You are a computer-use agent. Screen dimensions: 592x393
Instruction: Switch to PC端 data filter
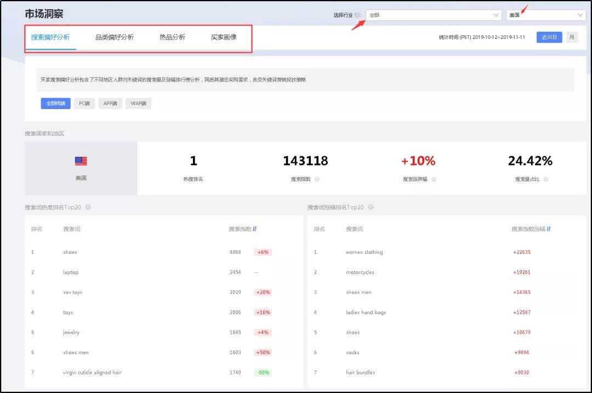click(x=83, y=103)
